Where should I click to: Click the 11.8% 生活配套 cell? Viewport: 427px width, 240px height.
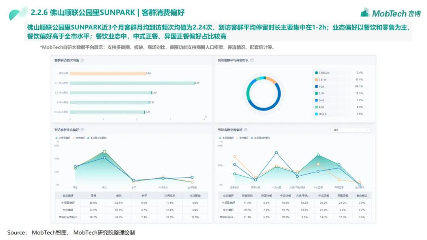click(x=195, y=217)
